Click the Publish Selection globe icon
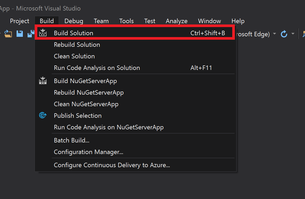 [43, 115]
